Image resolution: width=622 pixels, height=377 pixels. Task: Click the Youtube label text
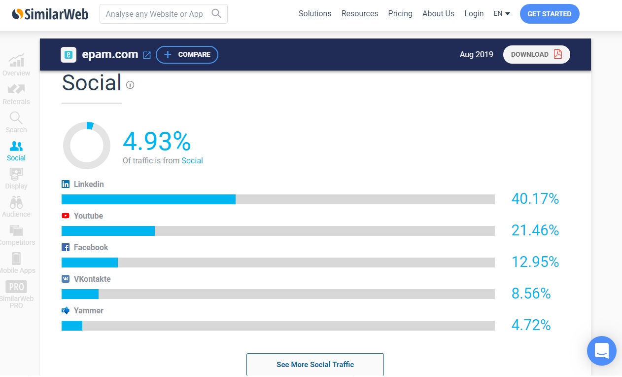coord(88,216)
